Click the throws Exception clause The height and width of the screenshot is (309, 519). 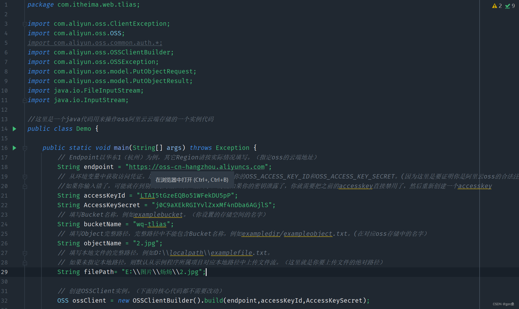click(219, 148)
